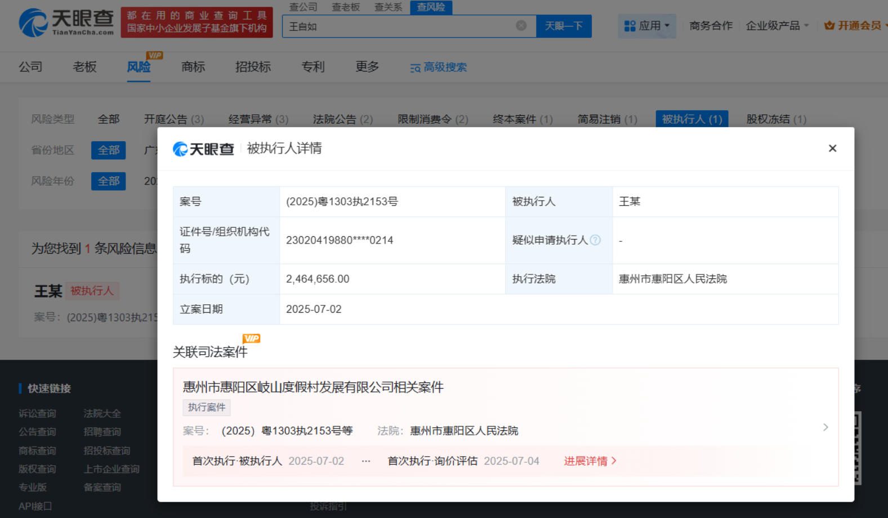The image size is (888, 518).
Task: Click case number (2025)粤1303执2153号 cell
Action: click(x=392, y=201)
